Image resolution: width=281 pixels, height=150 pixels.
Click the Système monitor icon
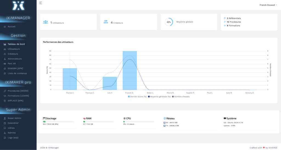[x=225, y=118]
